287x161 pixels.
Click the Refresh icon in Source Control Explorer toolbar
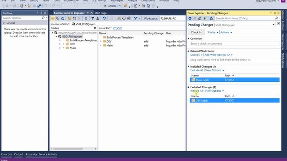point(63,18)
